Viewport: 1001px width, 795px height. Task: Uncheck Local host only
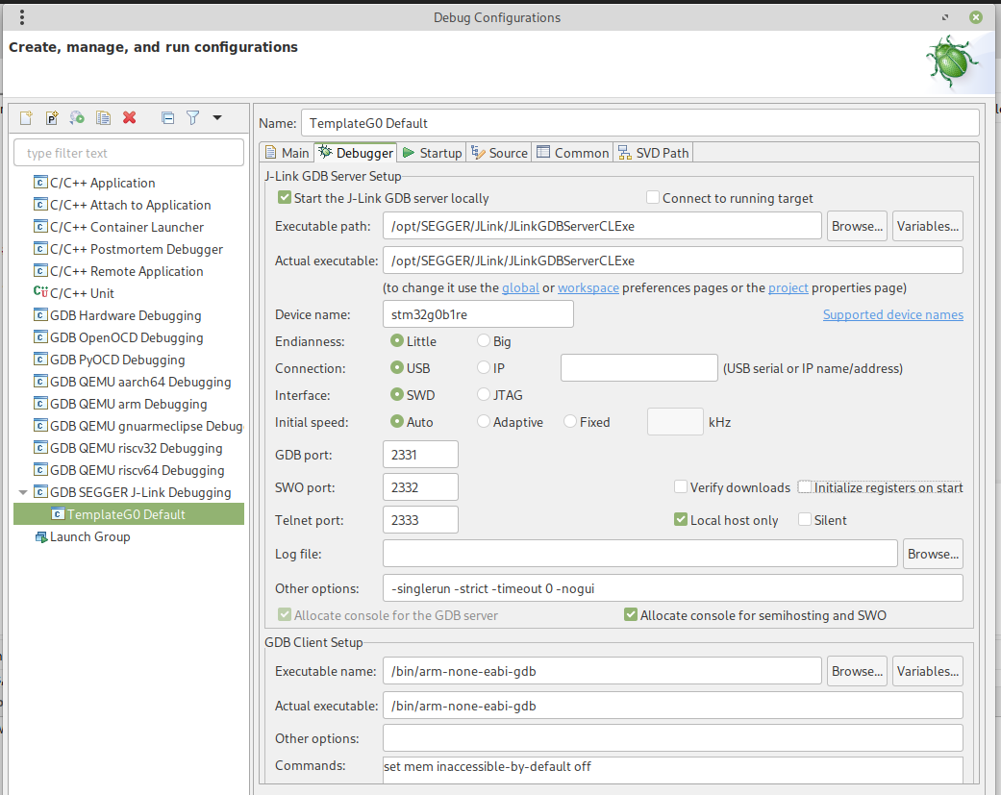[681, 520]
